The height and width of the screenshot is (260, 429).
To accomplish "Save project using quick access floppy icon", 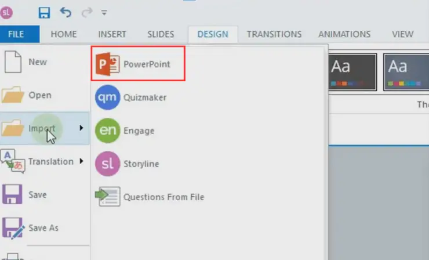I will click(x=44, y=13).
